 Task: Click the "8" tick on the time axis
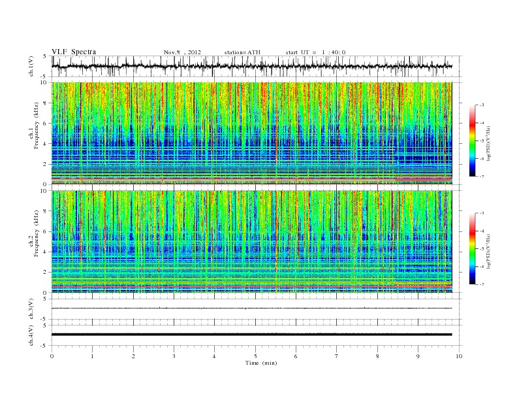pyautogui.click(x=377, y=356)
